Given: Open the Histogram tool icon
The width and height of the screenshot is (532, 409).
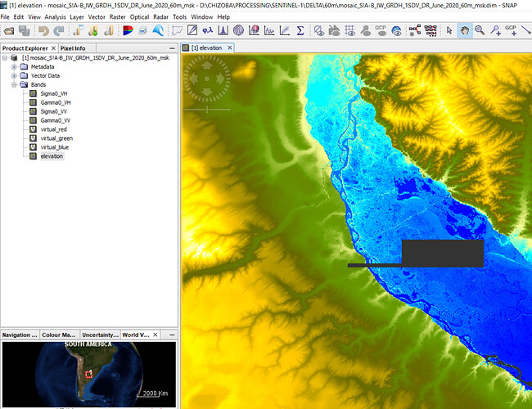Looking at the screenshot, I should click(x=223, y=30).
